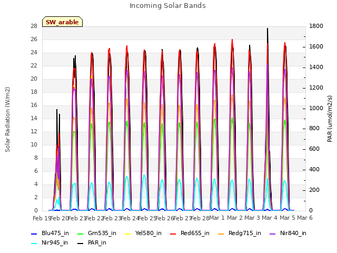Click the SW_arable site label box
Screen dimensions: 337x253
(62, 22)
